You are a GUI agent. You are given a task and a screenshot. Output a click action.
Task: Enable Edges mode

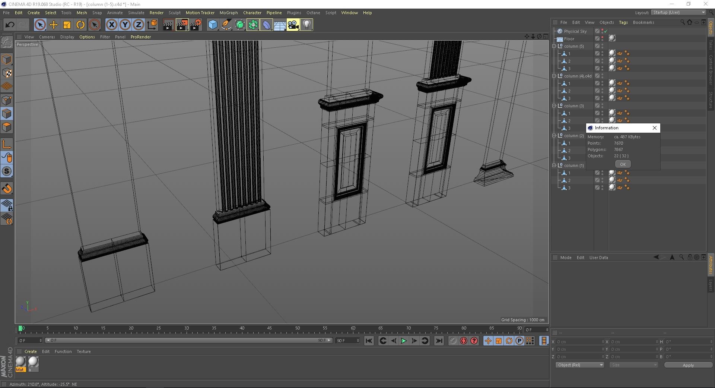point(7,114)
